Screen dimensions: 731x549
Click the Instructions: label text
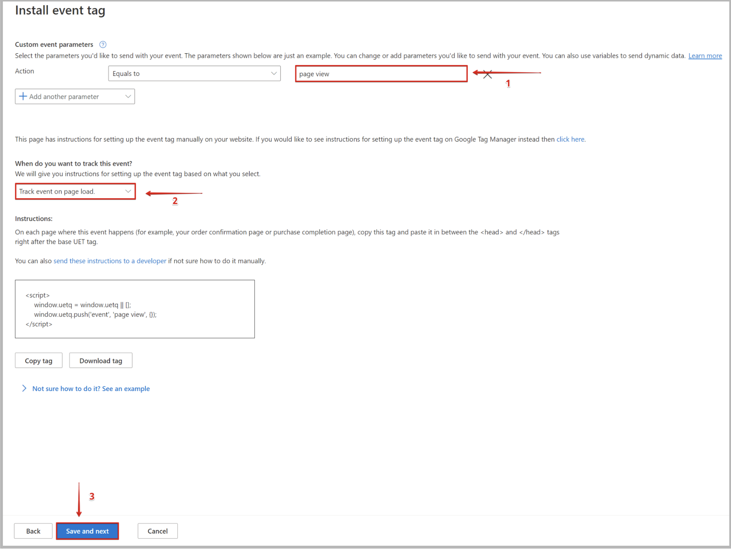tap(34, 218)
